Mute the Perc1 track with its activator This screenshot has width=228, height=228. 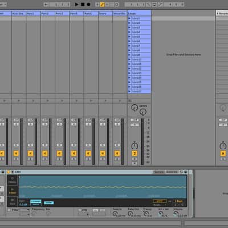(30, 153)
